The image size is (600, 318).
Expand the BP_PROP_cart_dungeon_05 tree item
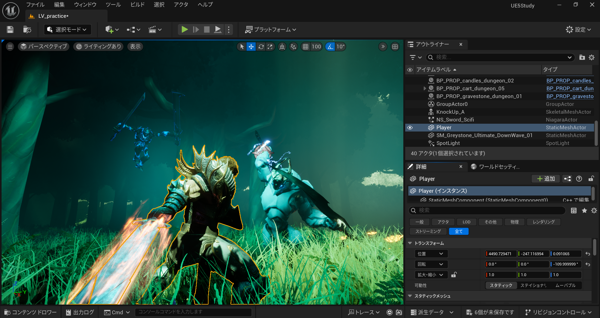[x=425, y=88]
